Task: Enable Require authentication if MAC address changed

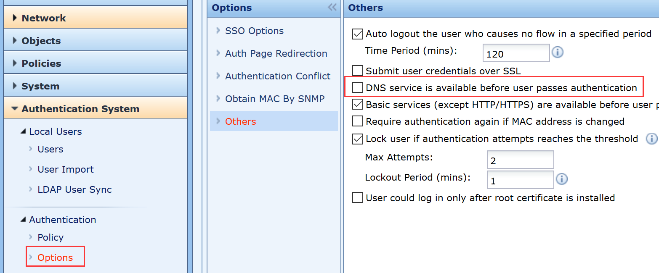Action: (x=358, y=121)
